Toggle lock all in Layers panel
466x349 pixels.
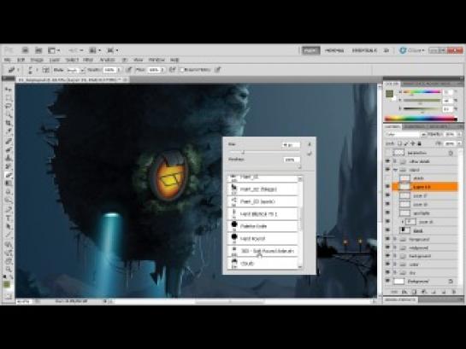point(419,143)
